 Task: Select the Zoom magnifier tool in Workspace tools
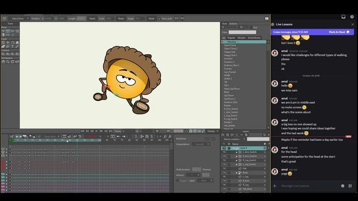8,62
